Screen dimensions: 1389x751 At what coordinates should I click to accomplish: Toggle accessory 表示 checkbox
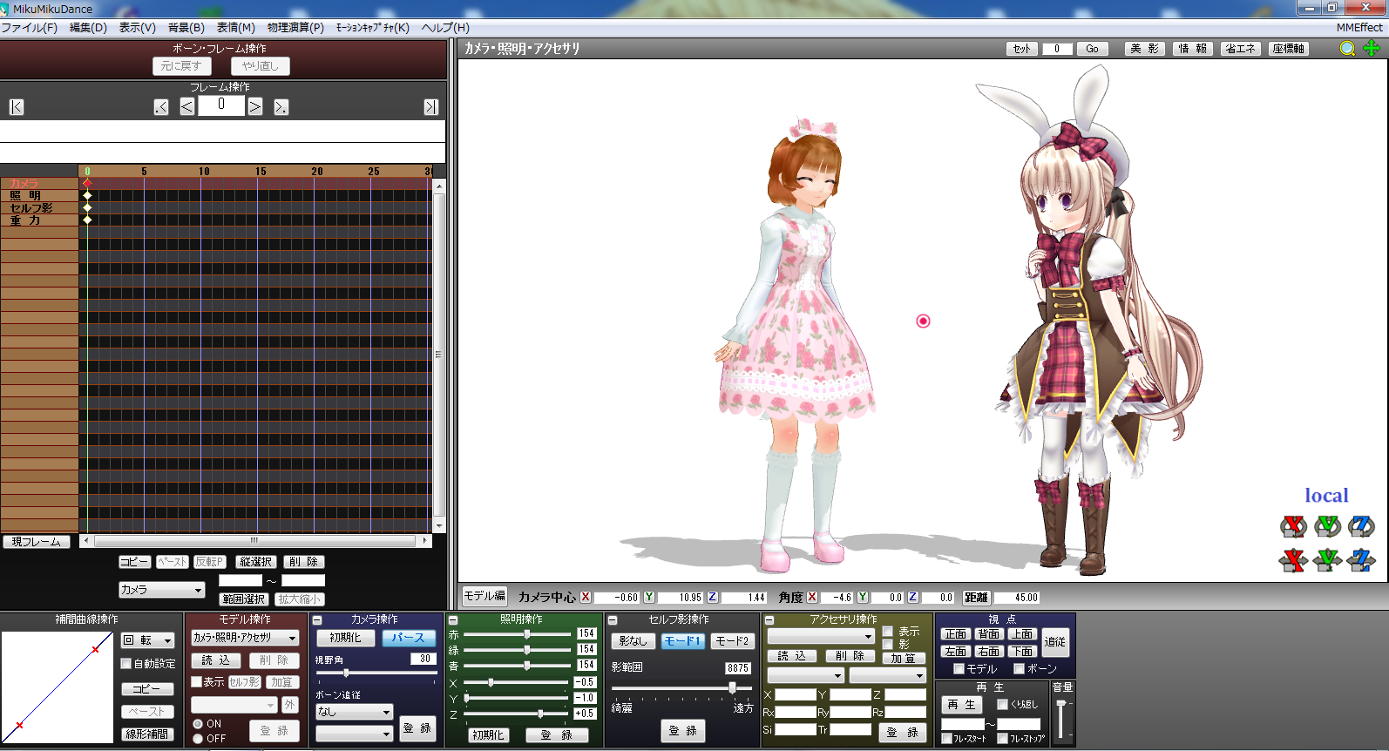888,632
